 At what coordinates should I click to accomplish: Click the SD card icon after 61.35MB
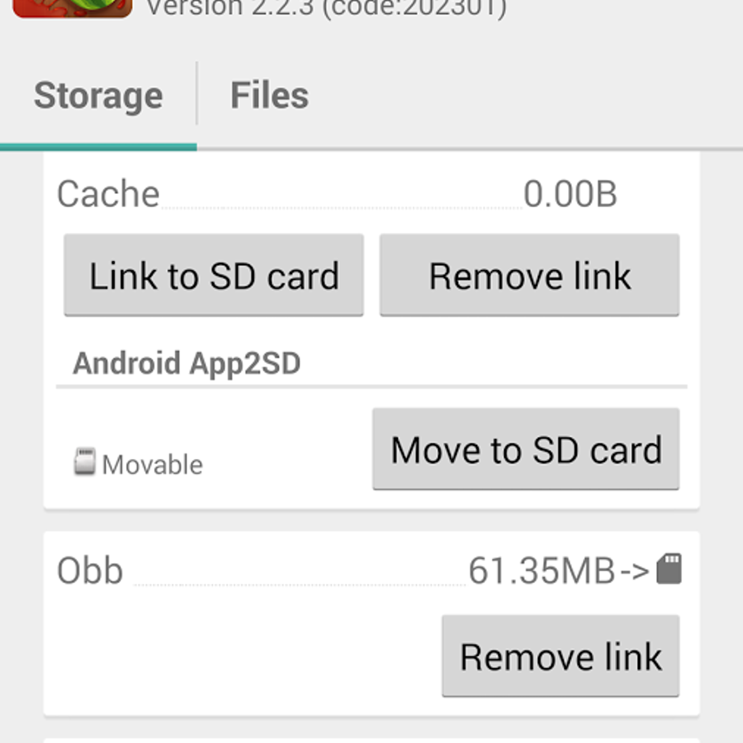click(x=669, y=568)
